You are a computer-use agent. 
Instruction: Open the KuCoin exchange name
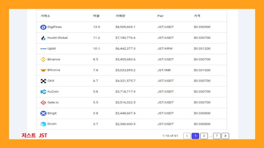[53, 91]
